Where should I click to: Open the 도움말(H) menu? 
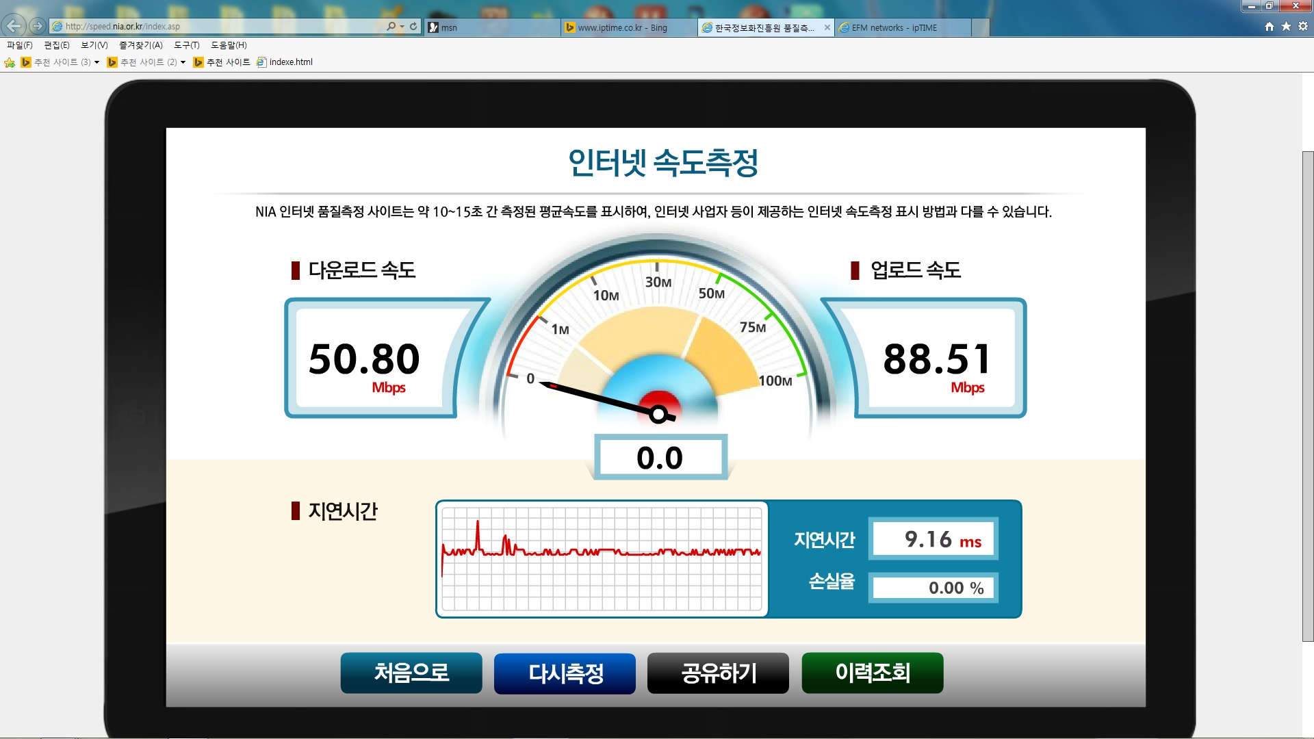(229, 45)
